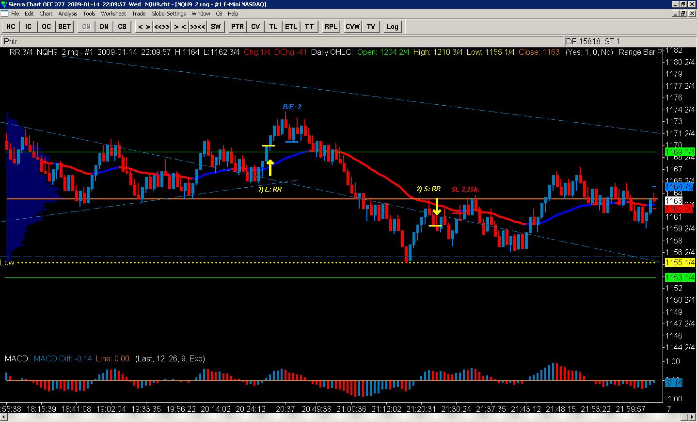Click the blue 1164.75 price marker

pyautogui.click(x=680, y=187)
